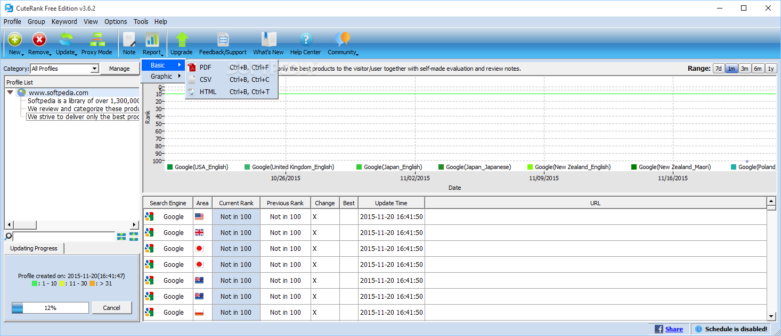This screenshot has width=781, height=336.
Task: Click the Community toolbar icon
Action: [343, 39]
